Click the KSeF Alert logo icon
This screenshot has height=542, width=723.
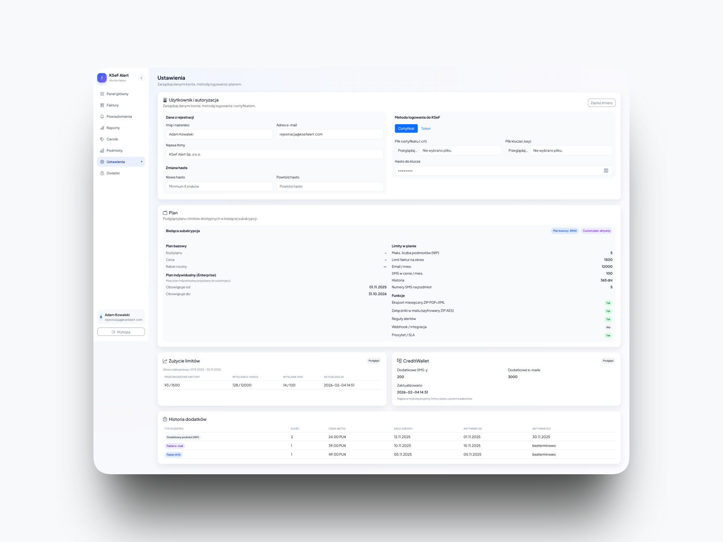(x=102, y=78)
